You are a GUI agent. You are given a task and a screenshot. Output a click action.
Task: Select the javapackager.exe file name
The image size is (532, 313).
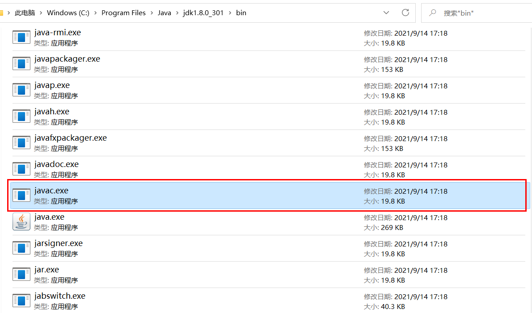coord(67,59)
